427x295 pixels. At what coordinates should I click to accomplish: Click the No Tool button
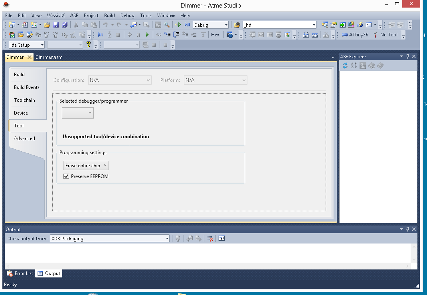[x=385, y=35]
